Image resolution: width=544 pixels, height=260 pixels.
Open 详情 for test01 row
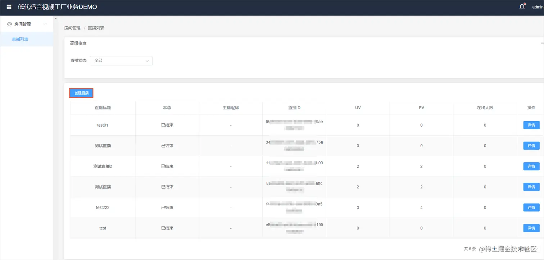click(531, 125)
